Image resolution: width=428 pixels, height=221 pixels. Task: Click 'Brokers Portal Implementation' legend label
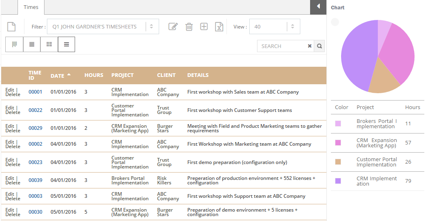click(377, 124)
